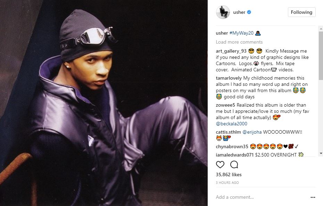Open the comment bubble icon
The width and height of the screenshot is (323, 206).
click(234, 164)
